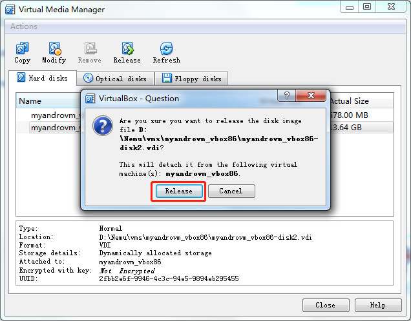Screen dimensions: 411x321
Task: Click the Location path value
Action: click(x=205, y=237)
